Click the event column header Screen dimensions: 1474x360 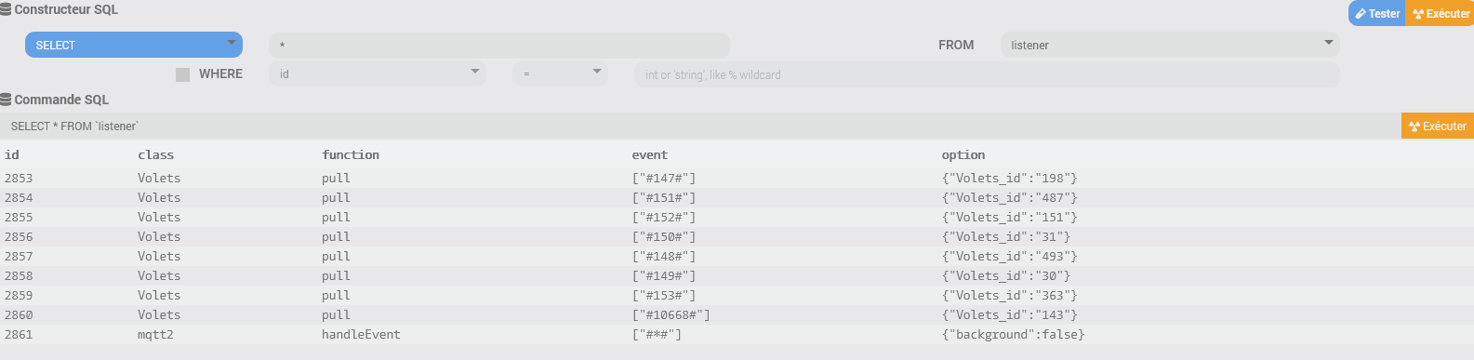[650, 154]
